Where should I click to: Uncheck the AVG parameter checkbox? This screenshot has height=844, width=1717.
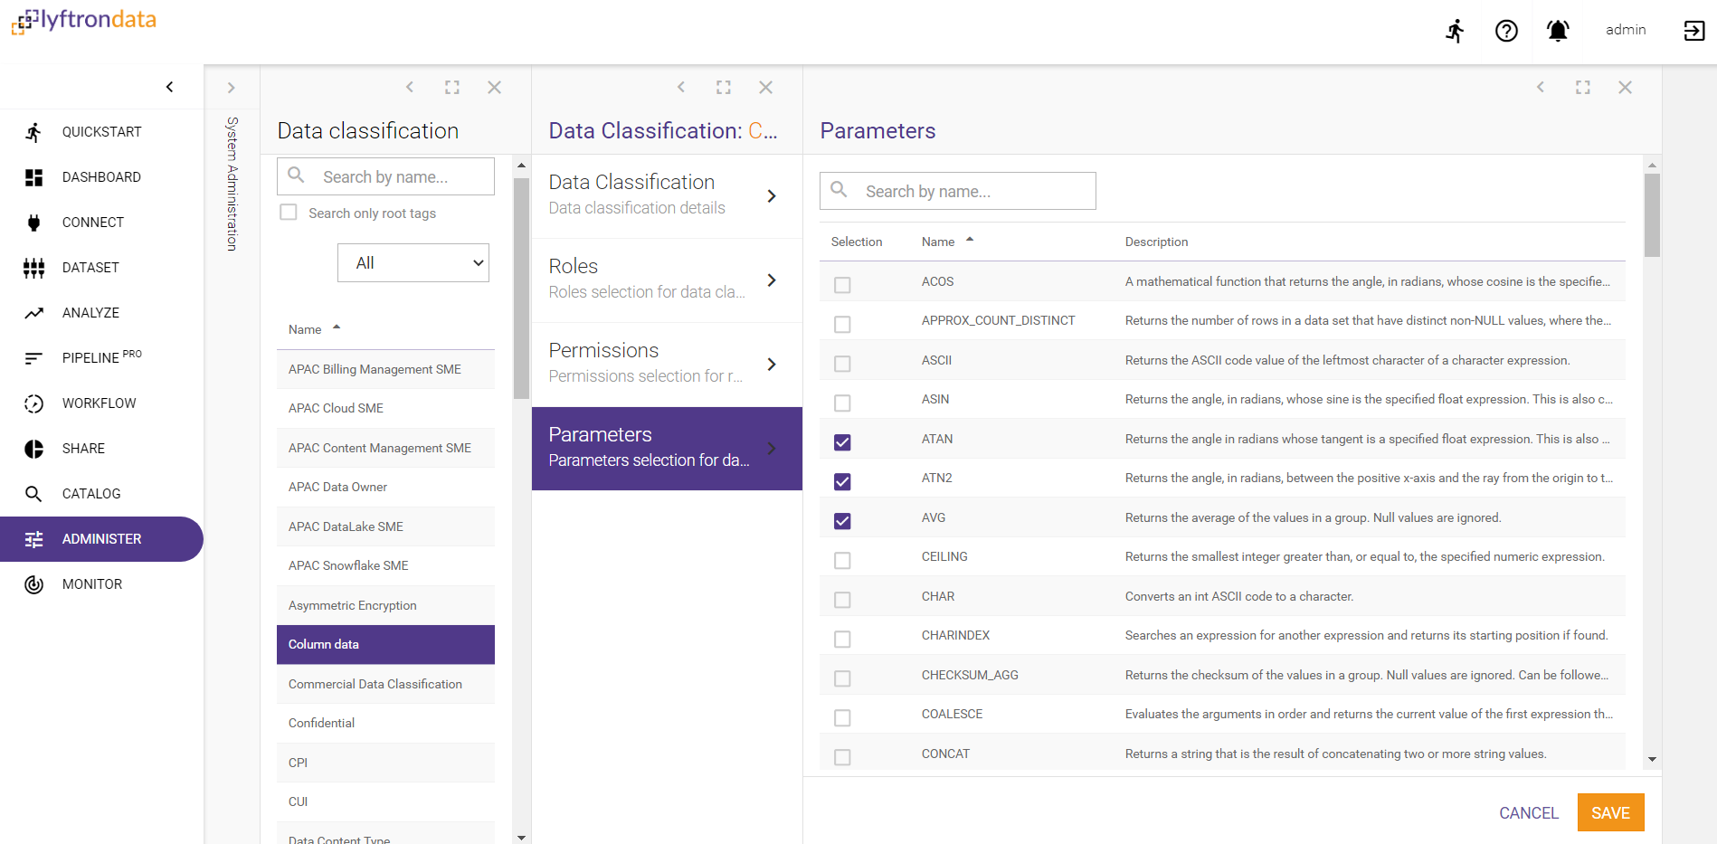click(x=842, y=521)
